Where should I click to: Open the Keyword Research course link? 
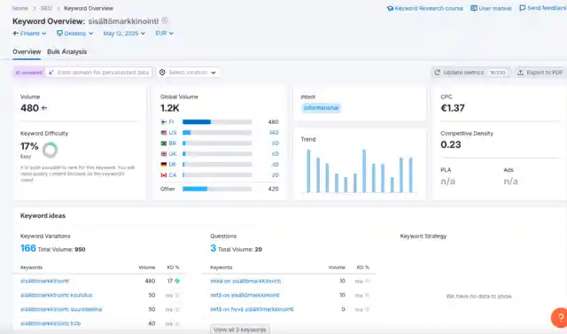point(425,8)
